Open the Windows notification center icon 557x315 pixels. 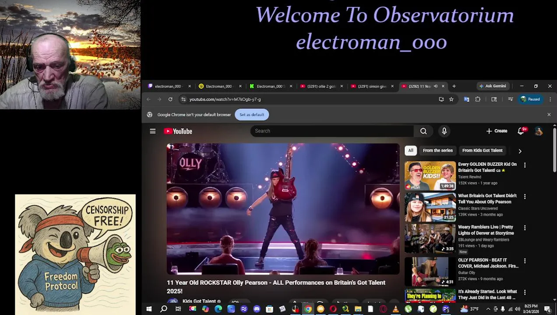tap(547, 309)
